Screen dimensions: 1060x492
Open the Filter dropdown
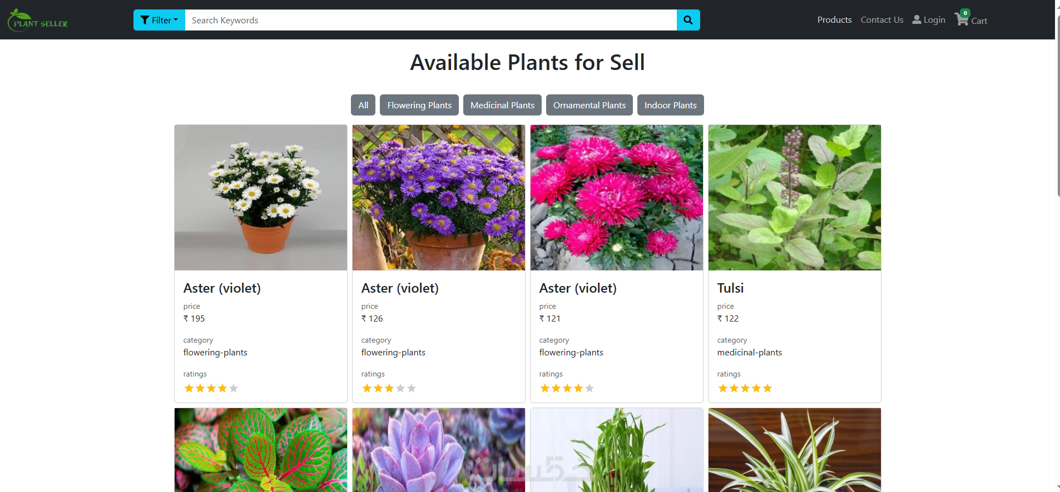(x=159, y=20)
